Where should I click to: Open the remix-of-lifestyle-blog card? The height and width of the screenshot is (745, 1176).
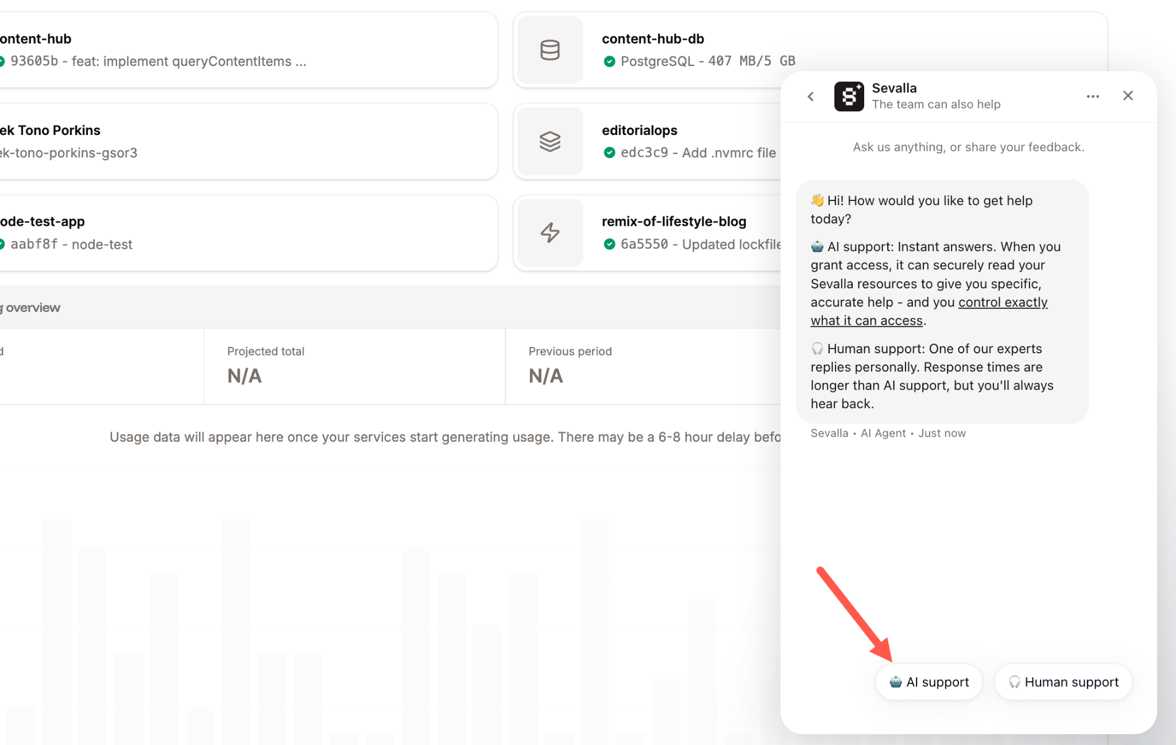click(x=647, y=233)
